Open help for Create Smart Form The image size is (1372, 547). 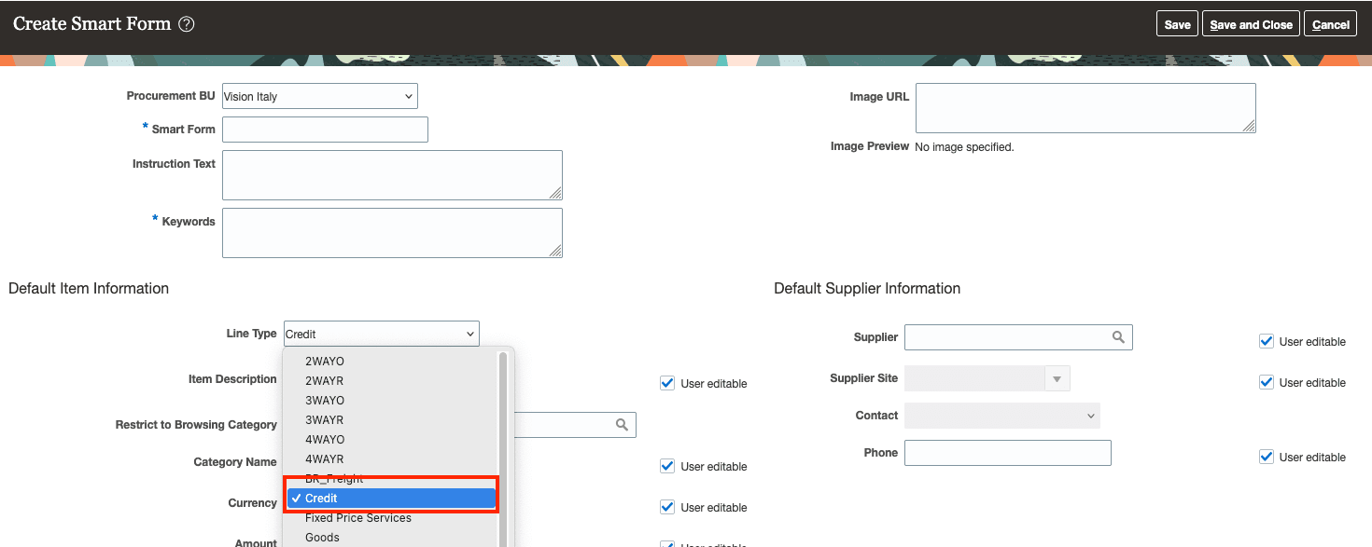185,23
